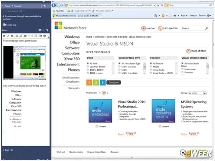215x161 pixels.
Task: Click the screenshot capture icon above notes
Action: [x=40, y=30]
